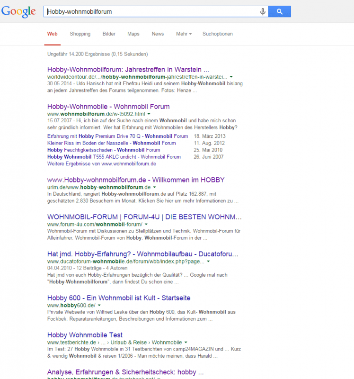
Task: Open Hobby Wohnmobile Test result
Action: pyautogui.click(x=85, y=335)
